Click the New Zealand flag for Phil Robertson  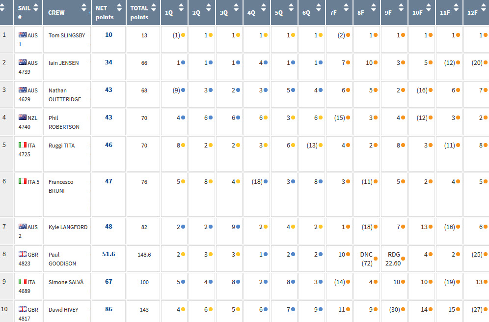pos(22,118)
